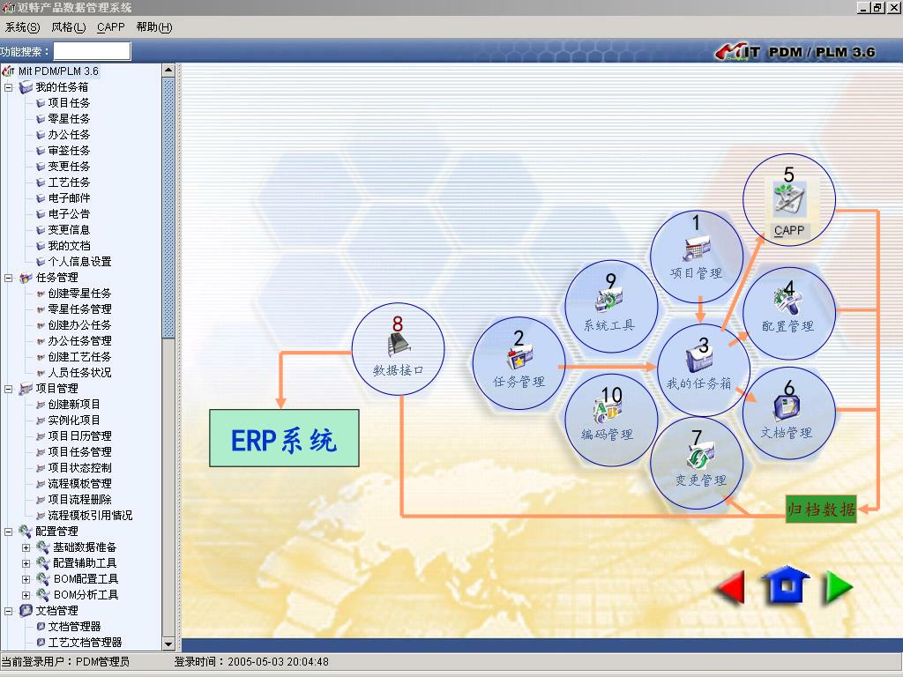Viewport: 903px width, 677px height.
Task: Click the 任务管理 icon in the tree
Action: click(26, 278)
